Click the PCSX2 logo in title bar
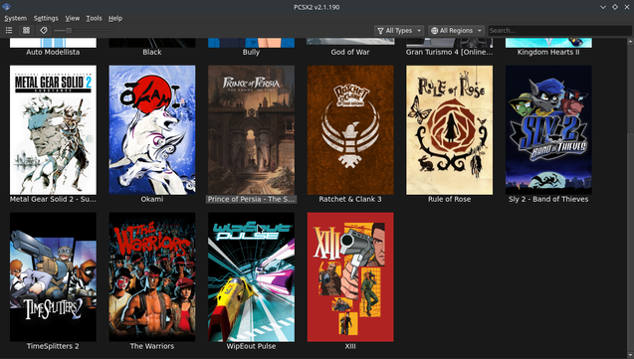 [x=6, y=7]
